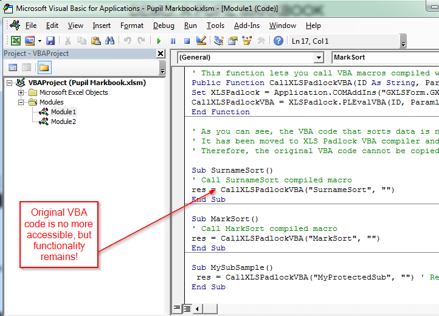Open the Tools menu
This screenshot has width=439, height=316.
(x=215, y=26)
